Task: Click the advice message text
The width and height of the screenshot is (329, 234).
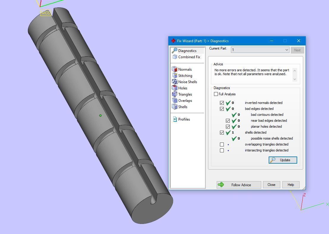Action: pyautogui.click(x=251, y=72)
